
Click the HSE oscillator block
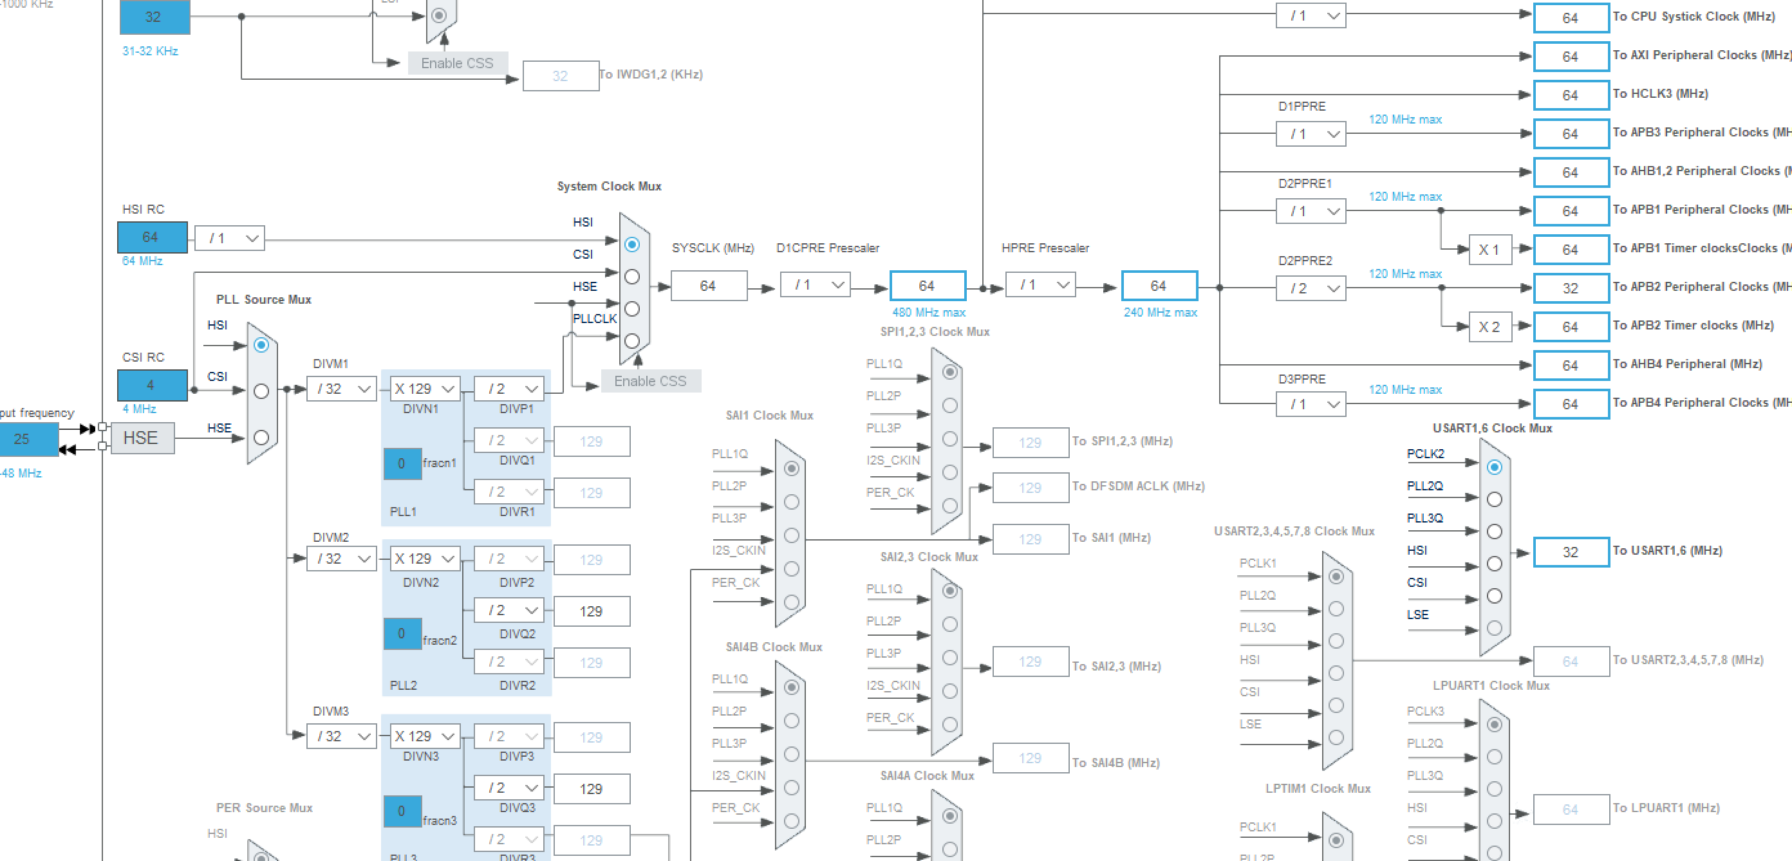coord(141,438)
